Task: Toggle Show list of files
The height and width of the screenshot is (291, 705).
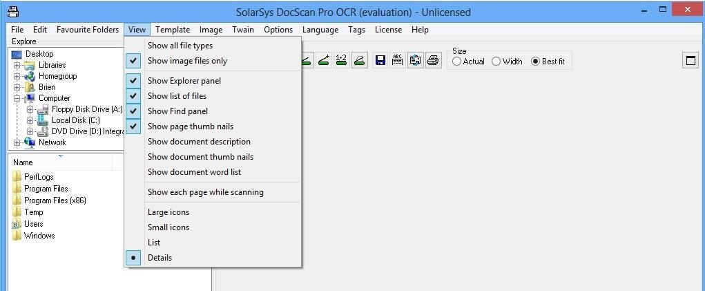Action: click(212, 96)
